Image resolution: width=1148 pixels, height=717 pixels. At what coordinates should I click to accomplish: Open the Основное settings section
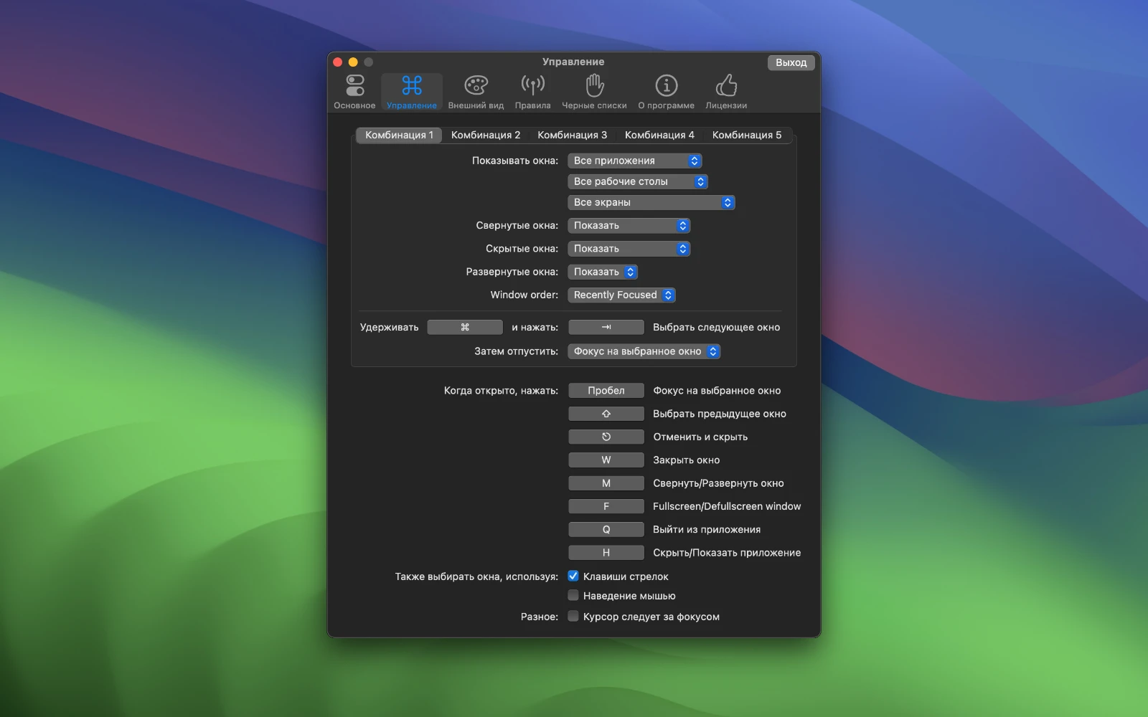click(354, 90)
